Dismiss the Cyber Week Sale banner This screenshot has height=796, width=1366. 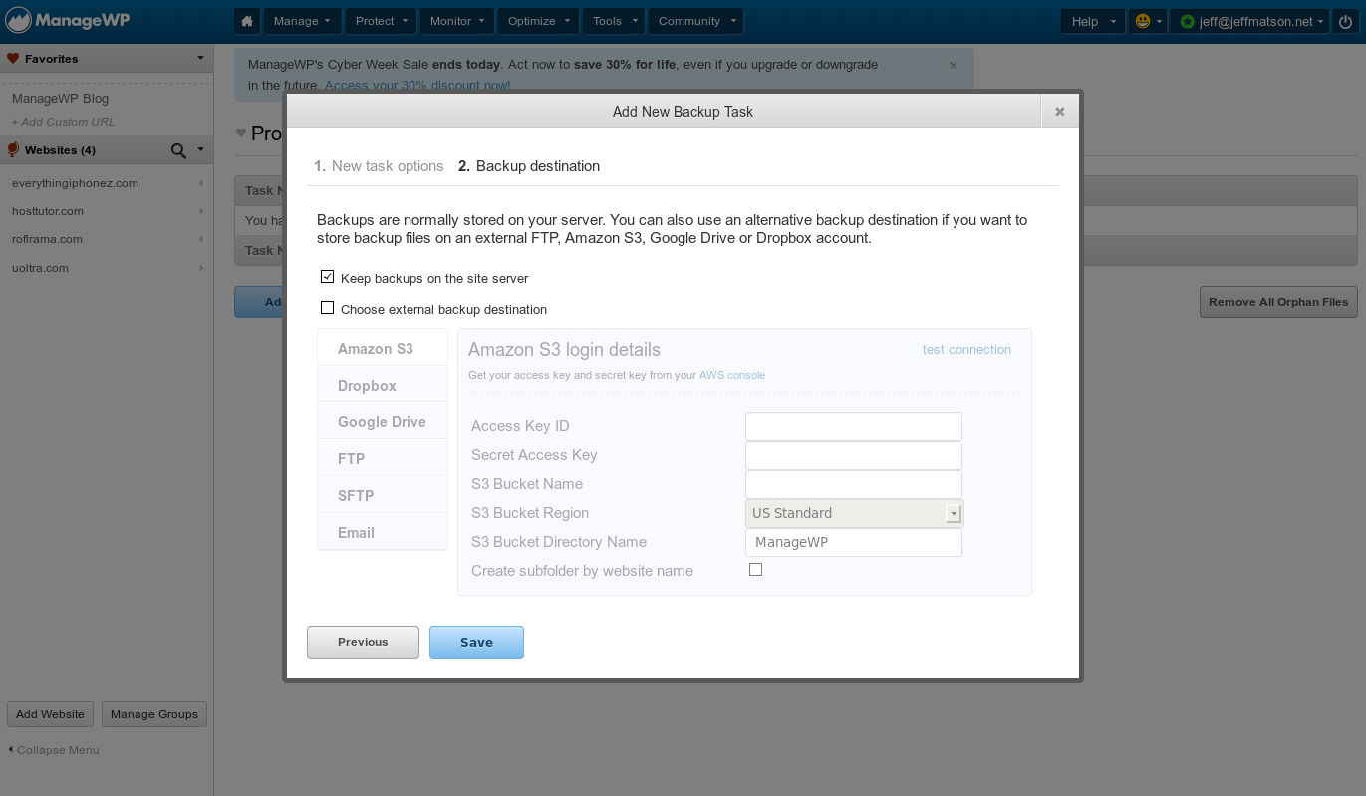click(953, 65)
